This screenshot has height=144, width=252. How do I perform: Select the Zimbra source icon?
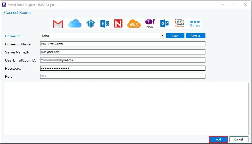click(179, 23)
